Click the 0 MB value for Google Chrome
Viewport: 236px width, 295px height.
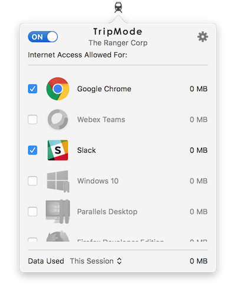199,89
